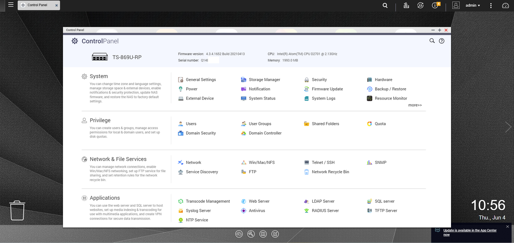Open User Groups

pos(256,124)
